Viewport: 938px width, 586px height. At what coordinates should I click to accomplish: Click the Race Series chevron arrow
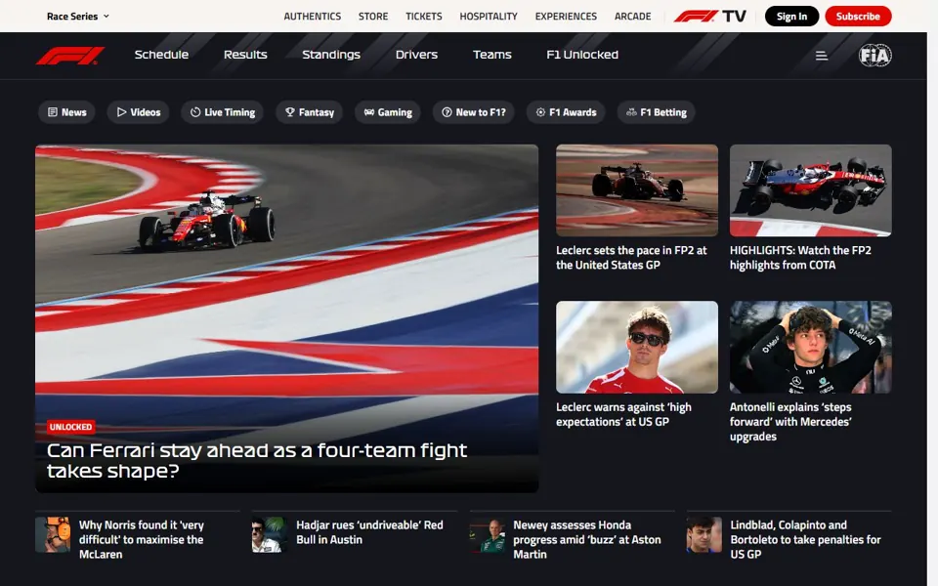(x=106, y=17)
